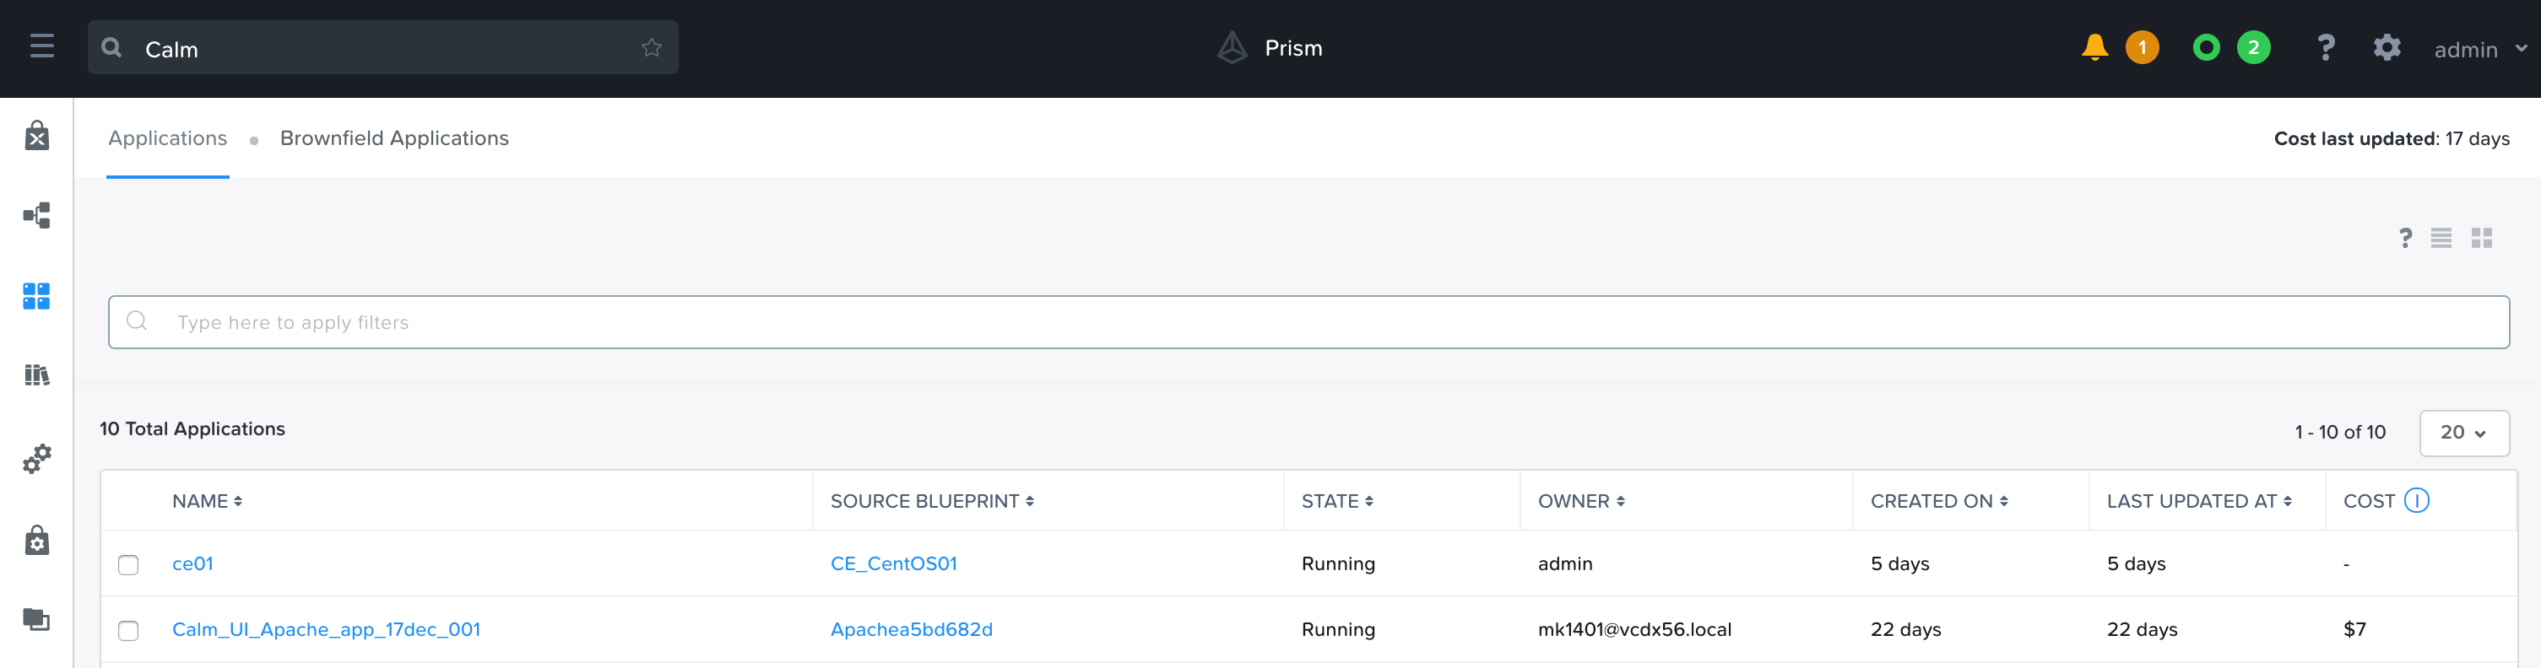Sort by SOURCE BLUEPRINT column

tap(931, 500)
